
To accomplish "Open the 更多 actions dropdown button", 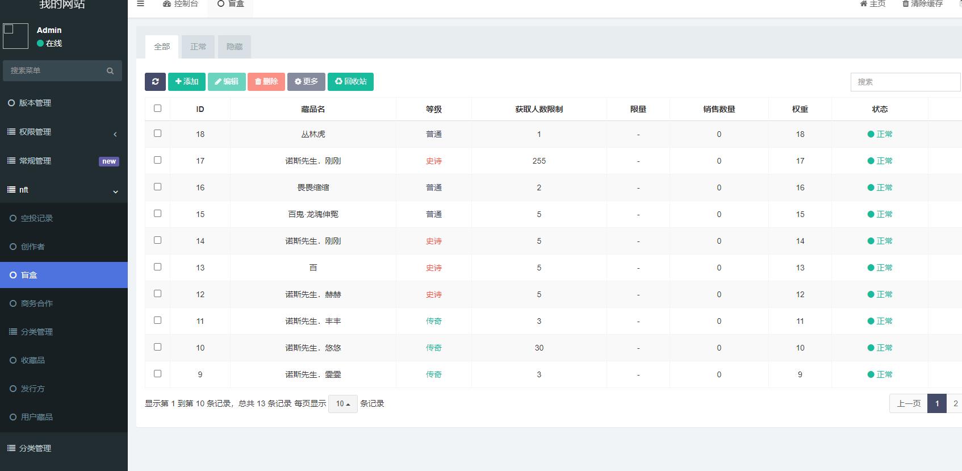I will (x=306, y=82).
